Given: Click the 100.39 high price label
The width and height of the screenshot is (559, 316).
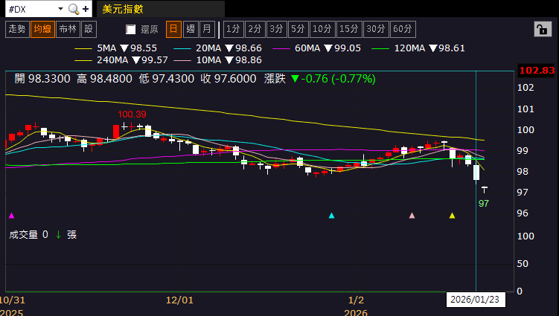Looking at the screenshot, I should (132, 115).
